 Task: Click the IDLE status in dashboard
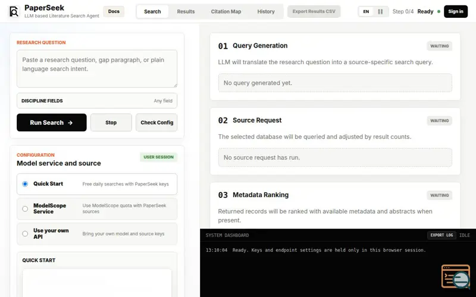(x=465, y=235)
